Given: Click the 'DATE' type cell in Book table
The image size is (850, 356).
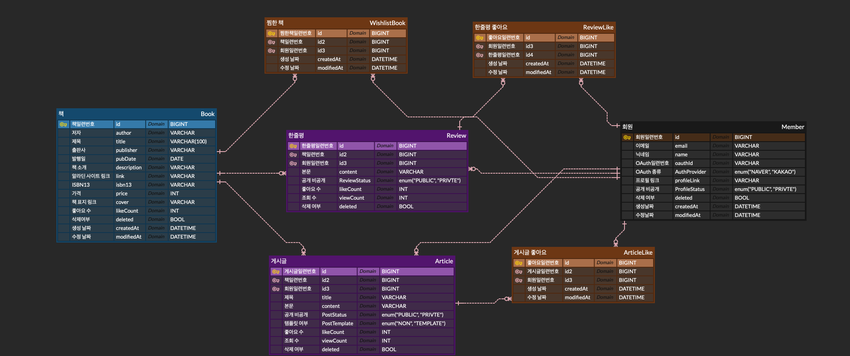Looking at the screenshot, I should (x=192, y=159).
